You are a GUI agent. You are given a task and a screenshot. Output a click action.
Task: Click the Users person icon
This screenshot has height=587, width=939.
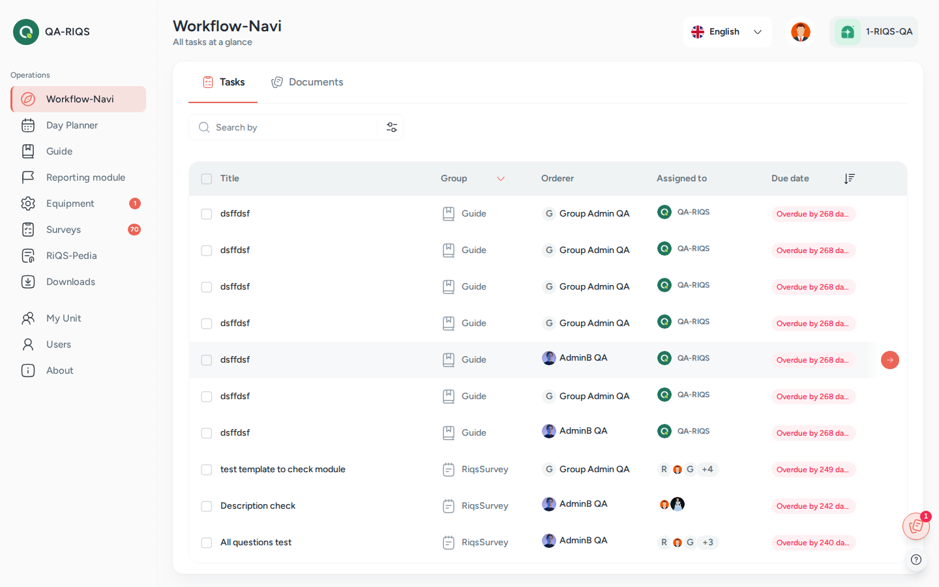(x=28, y=344)
